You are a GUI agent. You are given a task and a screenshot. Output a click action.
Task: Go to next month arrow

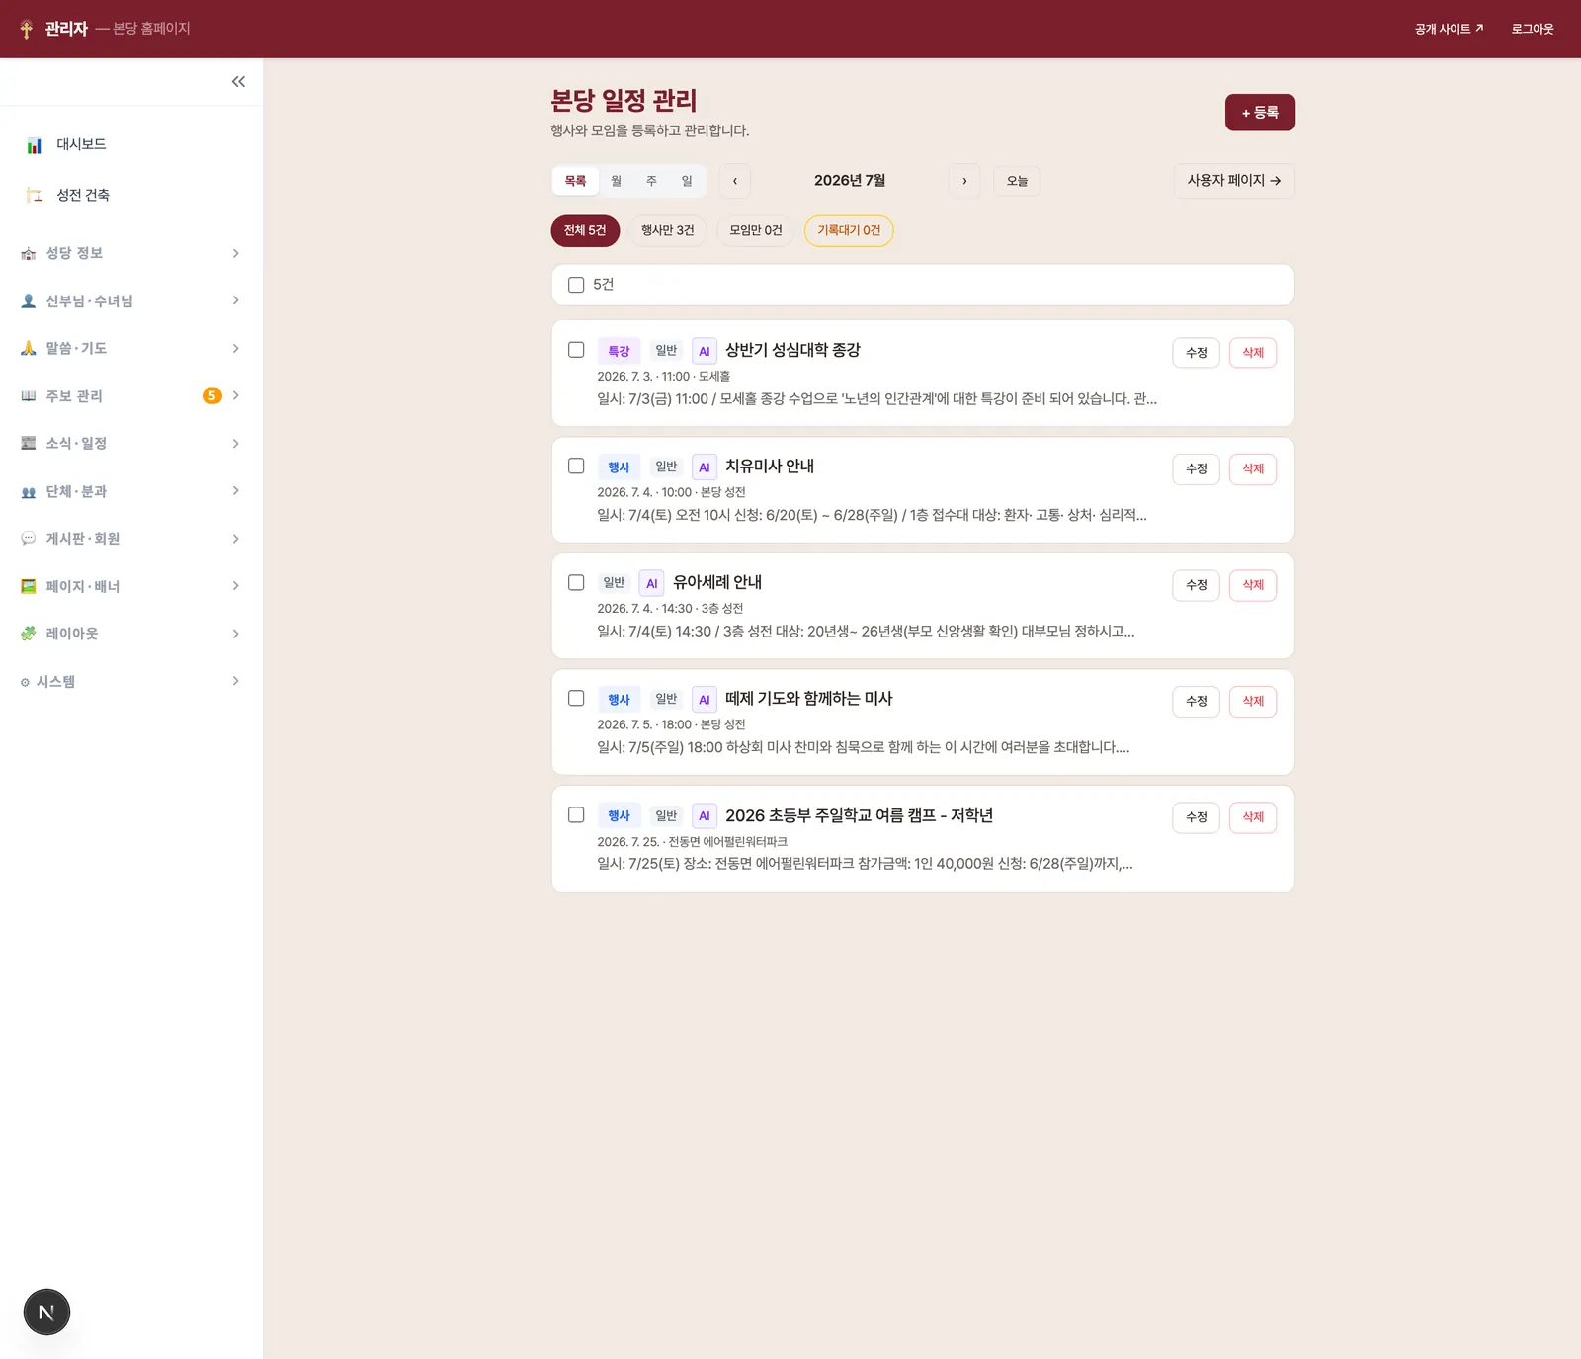tap(964, 181)
